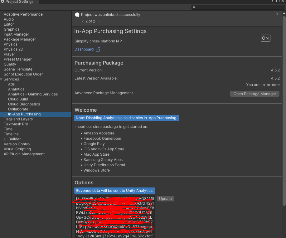This screenshot has height=238, width=286.
Task: Click the 'Disabling Analytics also disables' note
Action: 126,118
